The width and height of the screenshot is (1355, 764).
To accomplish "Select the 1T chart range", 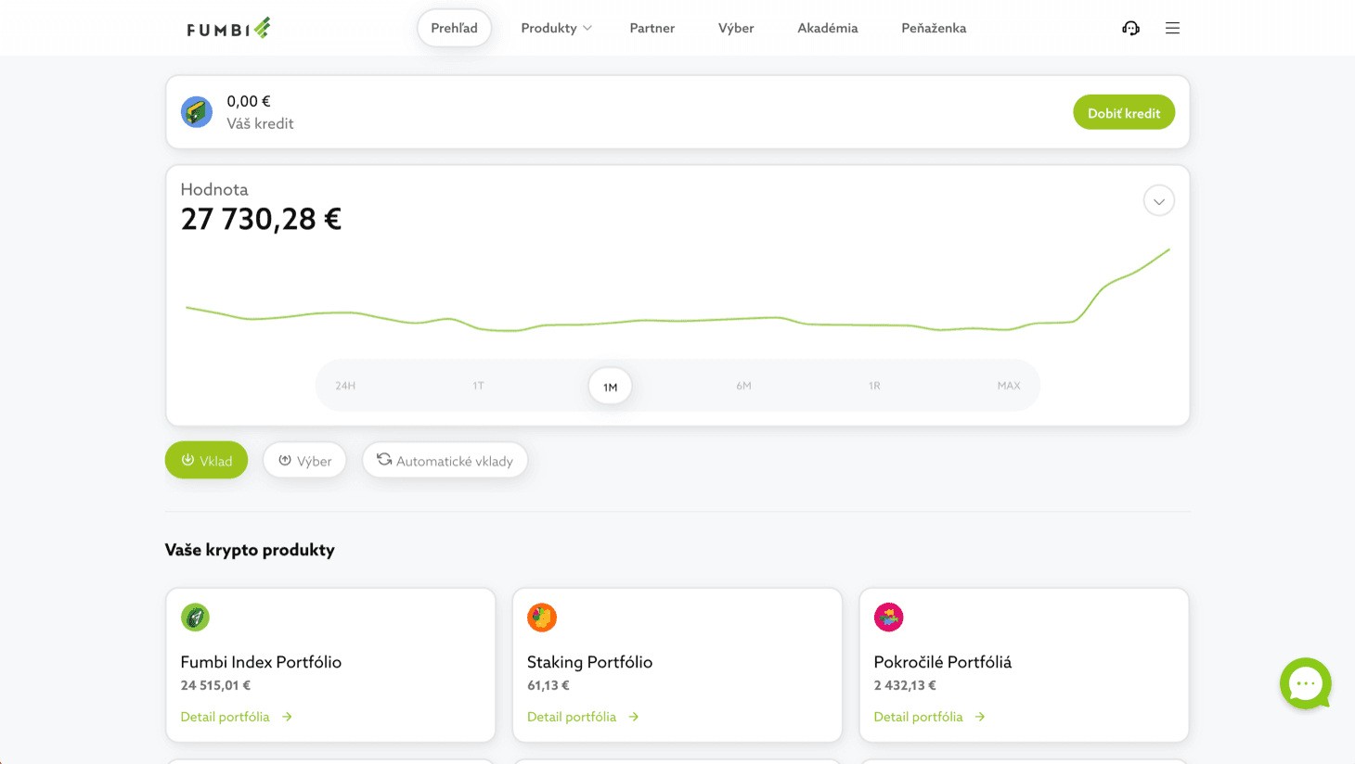I will click(478, 386).
